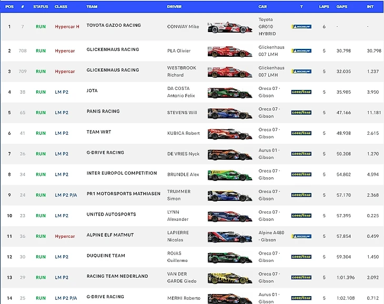Click the LAPS column header

(x=324, y=7)
